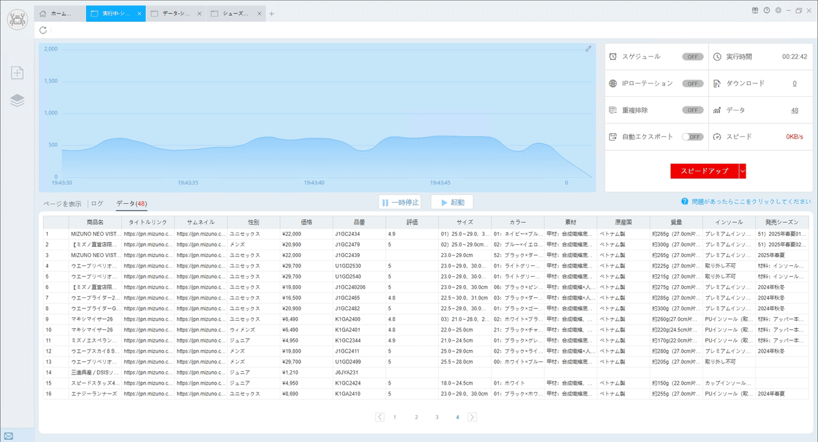This screenshot has height=442, width=818.
Task: Open the mail envelope icon at bottom-left
Action: coord(8,436)
